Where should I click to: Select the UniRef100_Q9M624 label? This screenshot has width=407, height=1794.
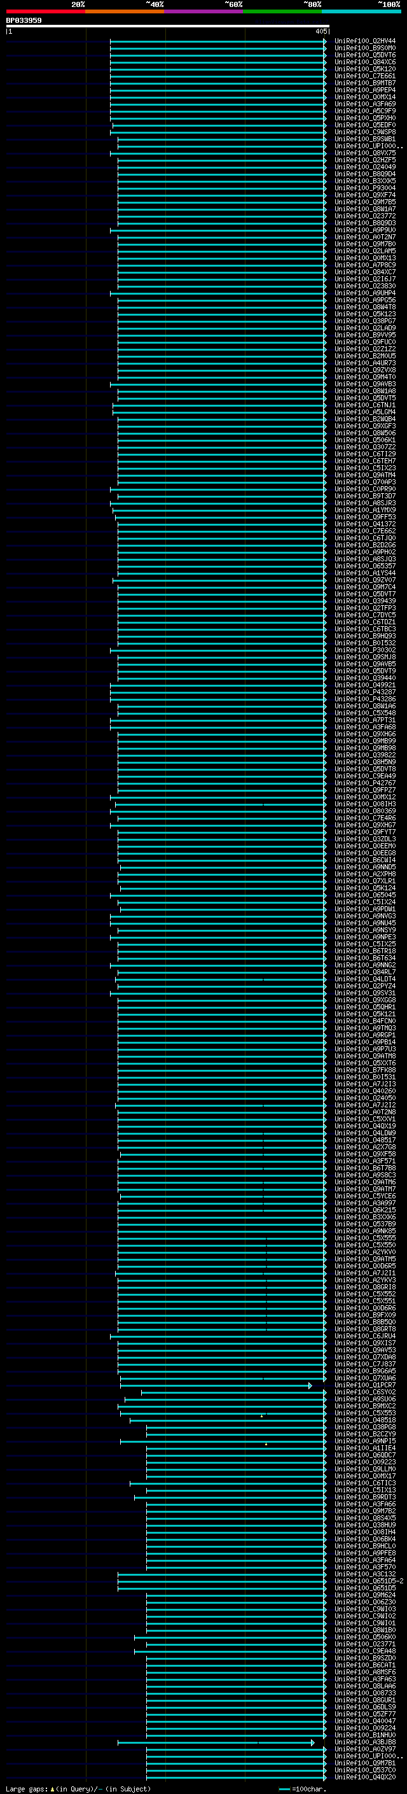[x=364, y=1595]
